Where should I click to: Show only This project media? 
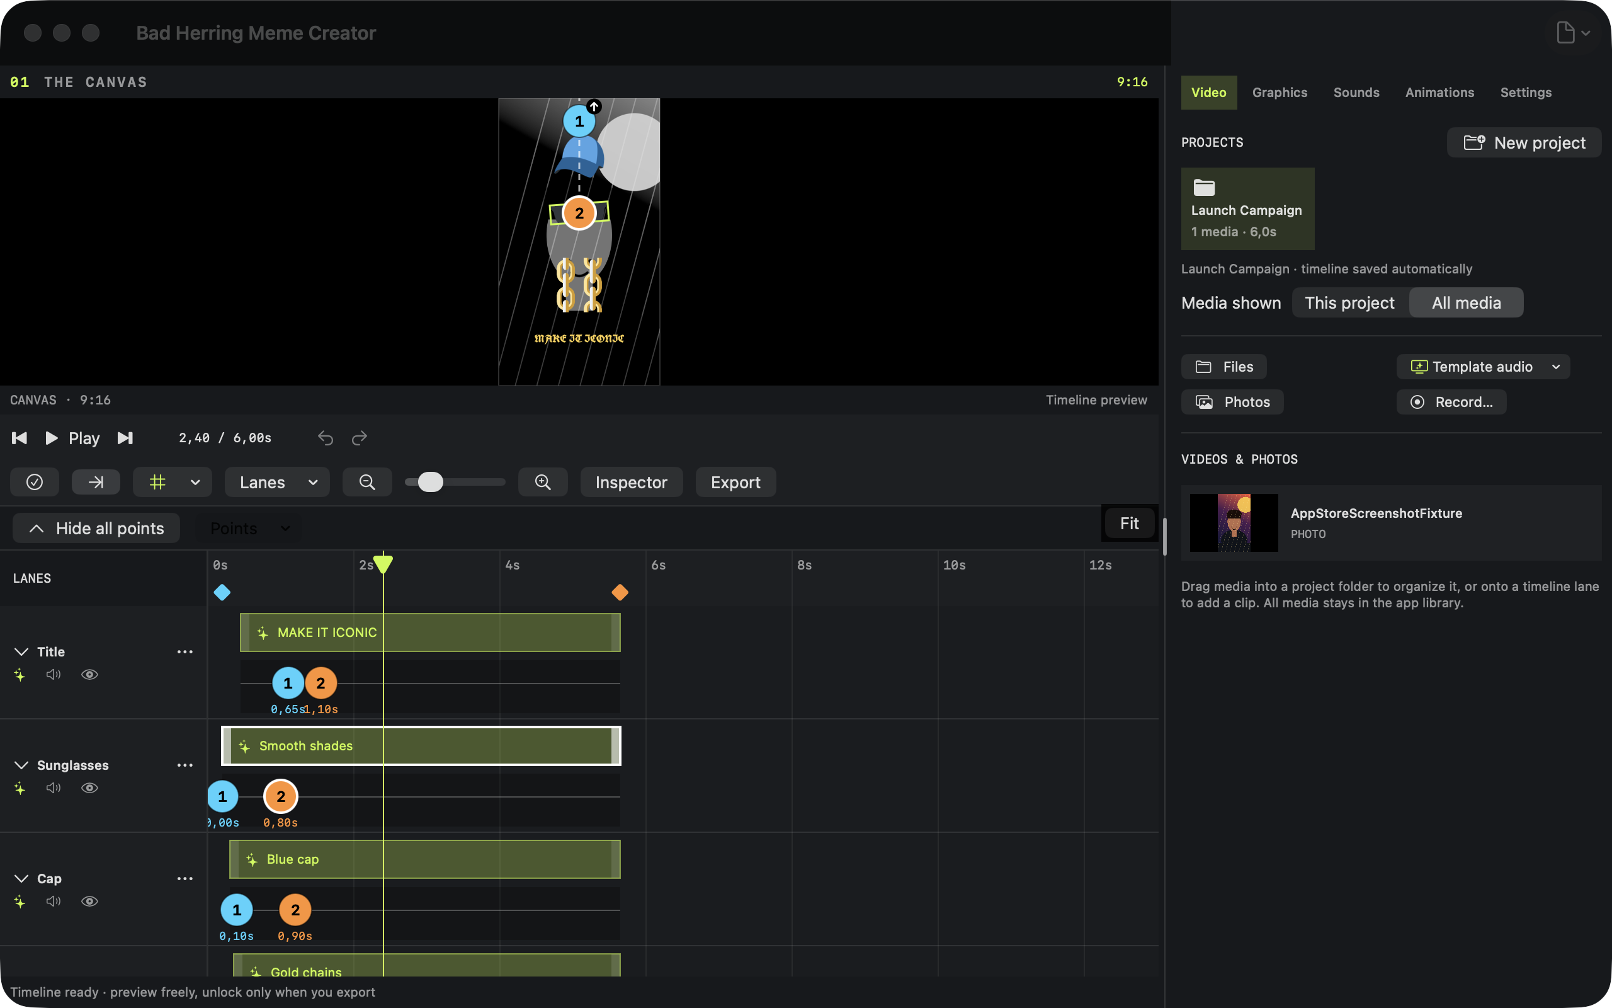point(1349,302)
